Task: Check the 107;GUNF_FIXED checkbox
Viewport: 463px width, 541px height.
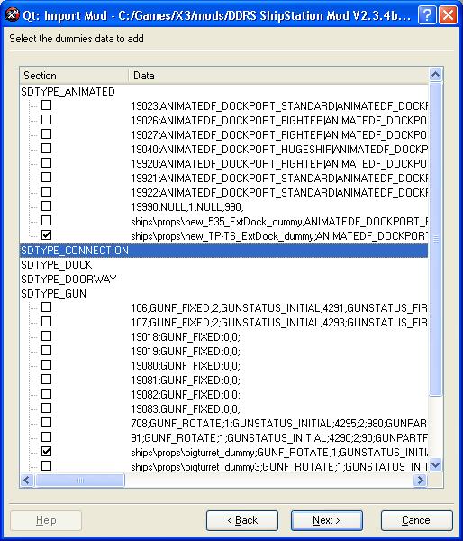Action: 46,322
